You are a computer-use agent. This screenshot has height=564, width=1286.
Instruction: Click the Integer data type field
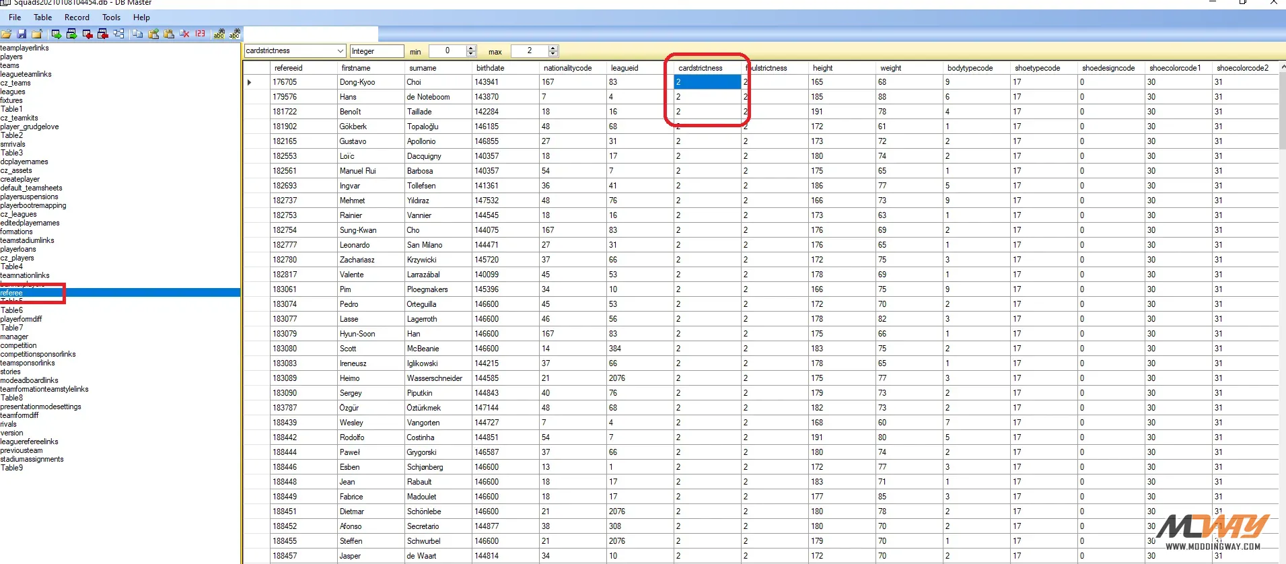pyautogui.click(x=376, y=51)
